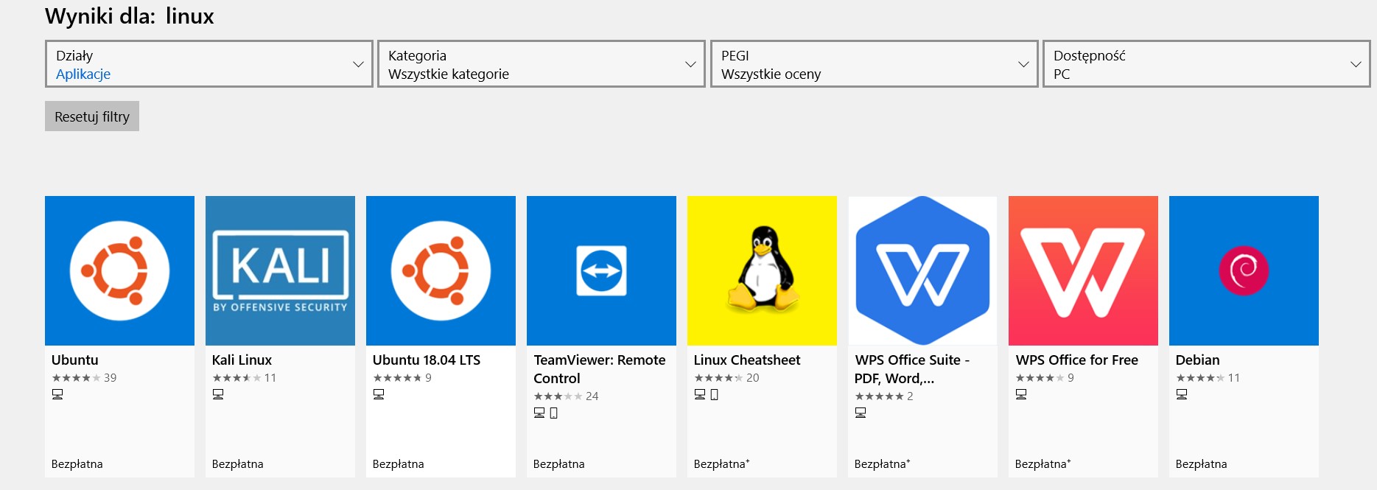The image size is (1377, 490).
Task: Open the Debian swirl logo tile
Action: pos(1244,270)
